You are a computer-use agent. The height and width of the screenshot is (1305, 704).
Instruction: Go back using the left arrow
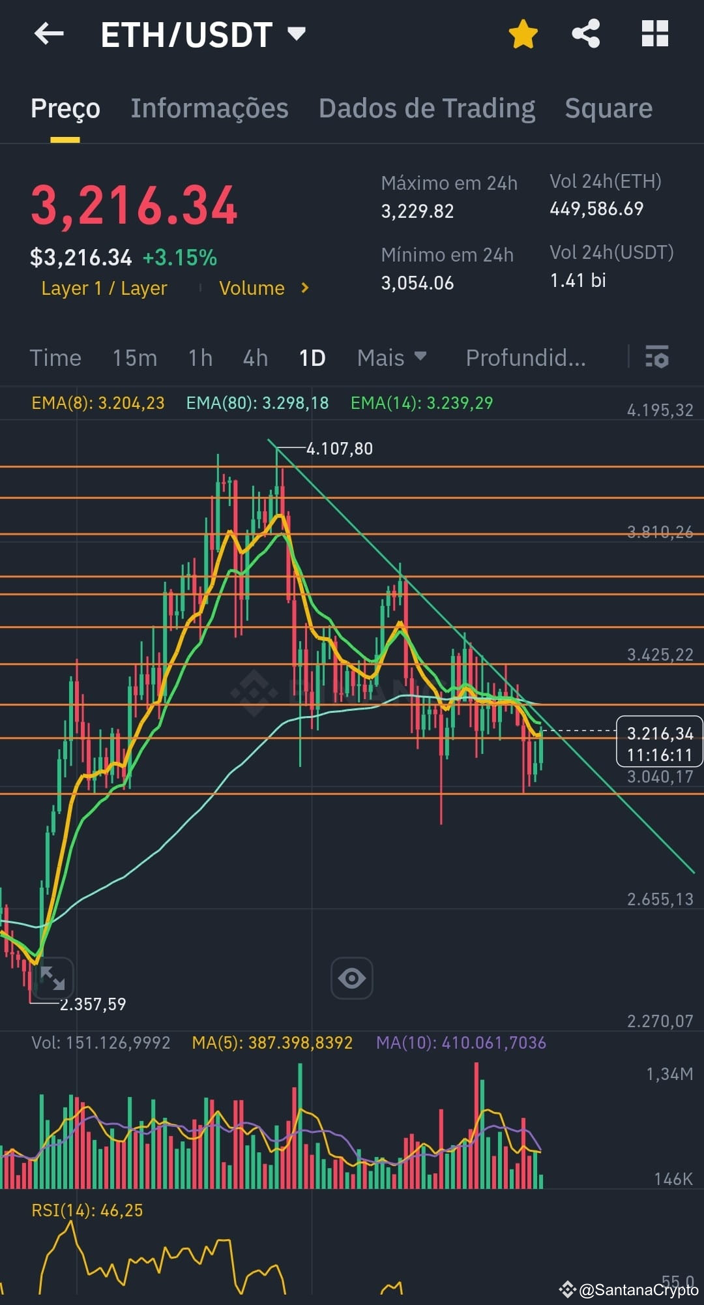(49, 34)
